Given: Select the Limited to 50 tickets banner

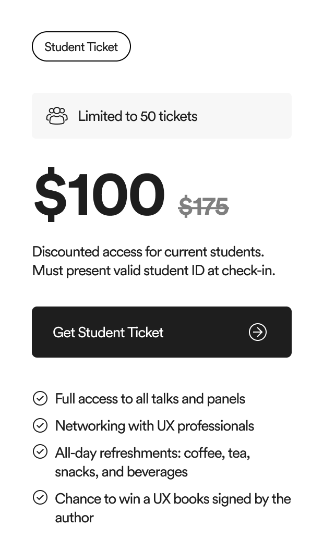Looking at the screenshot, I should [x=162, y=116].
